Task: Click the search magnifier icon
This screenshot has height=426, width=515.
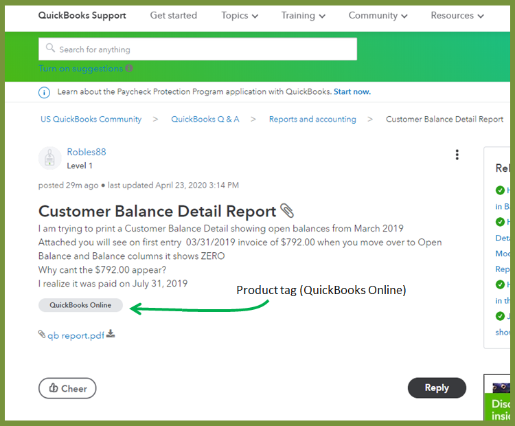Action: click(x=50, y=48)
